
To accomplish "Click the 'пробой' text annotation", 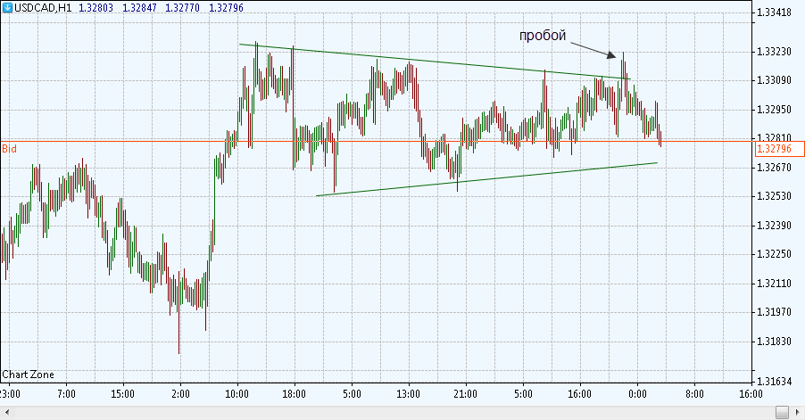I will [x=543, y=36].
